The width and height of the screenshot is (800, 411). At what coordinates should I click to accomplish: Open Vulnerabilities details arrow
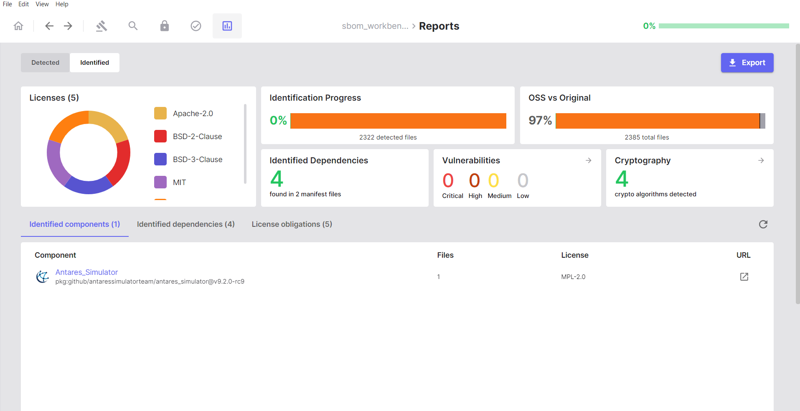click(589, 160)
